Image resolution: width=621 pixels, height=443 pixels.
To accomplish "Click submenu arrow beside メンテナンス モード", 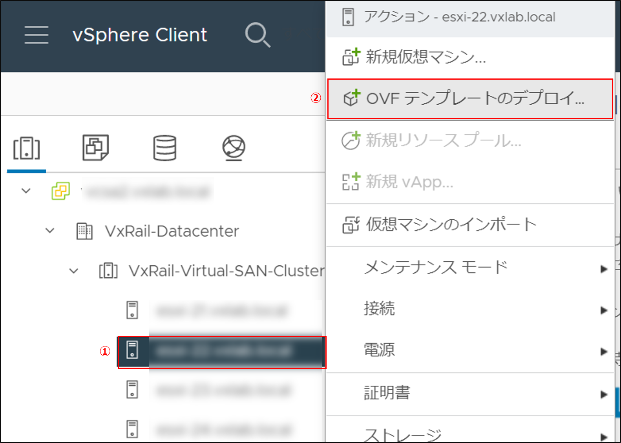I will 604,269.
